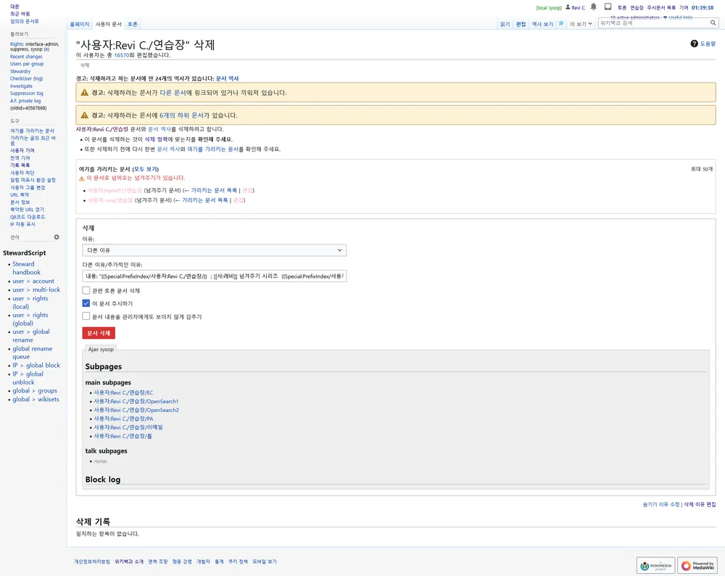Open subpage ending in OpenSearch2
Screen dimensions: 725x576
click(x=136, y=410)
